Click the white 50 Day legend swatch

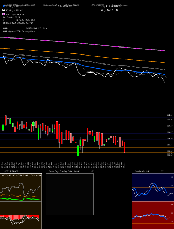(x=4, y=10)
